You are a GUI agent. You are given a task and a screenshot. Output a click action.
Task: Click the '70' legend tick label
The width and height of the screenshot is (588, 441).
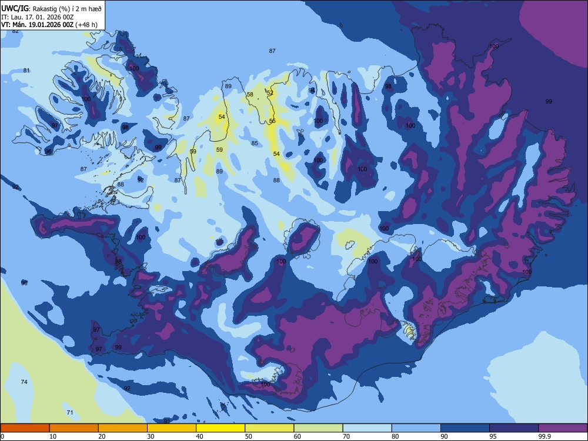[346, 436]
